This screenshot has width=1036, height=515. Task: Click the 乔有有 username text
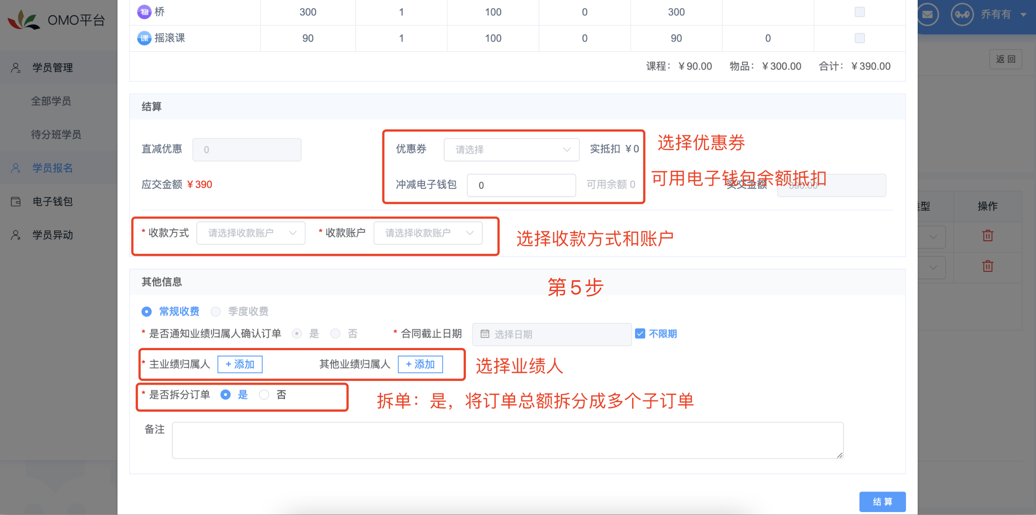point(996,15)
